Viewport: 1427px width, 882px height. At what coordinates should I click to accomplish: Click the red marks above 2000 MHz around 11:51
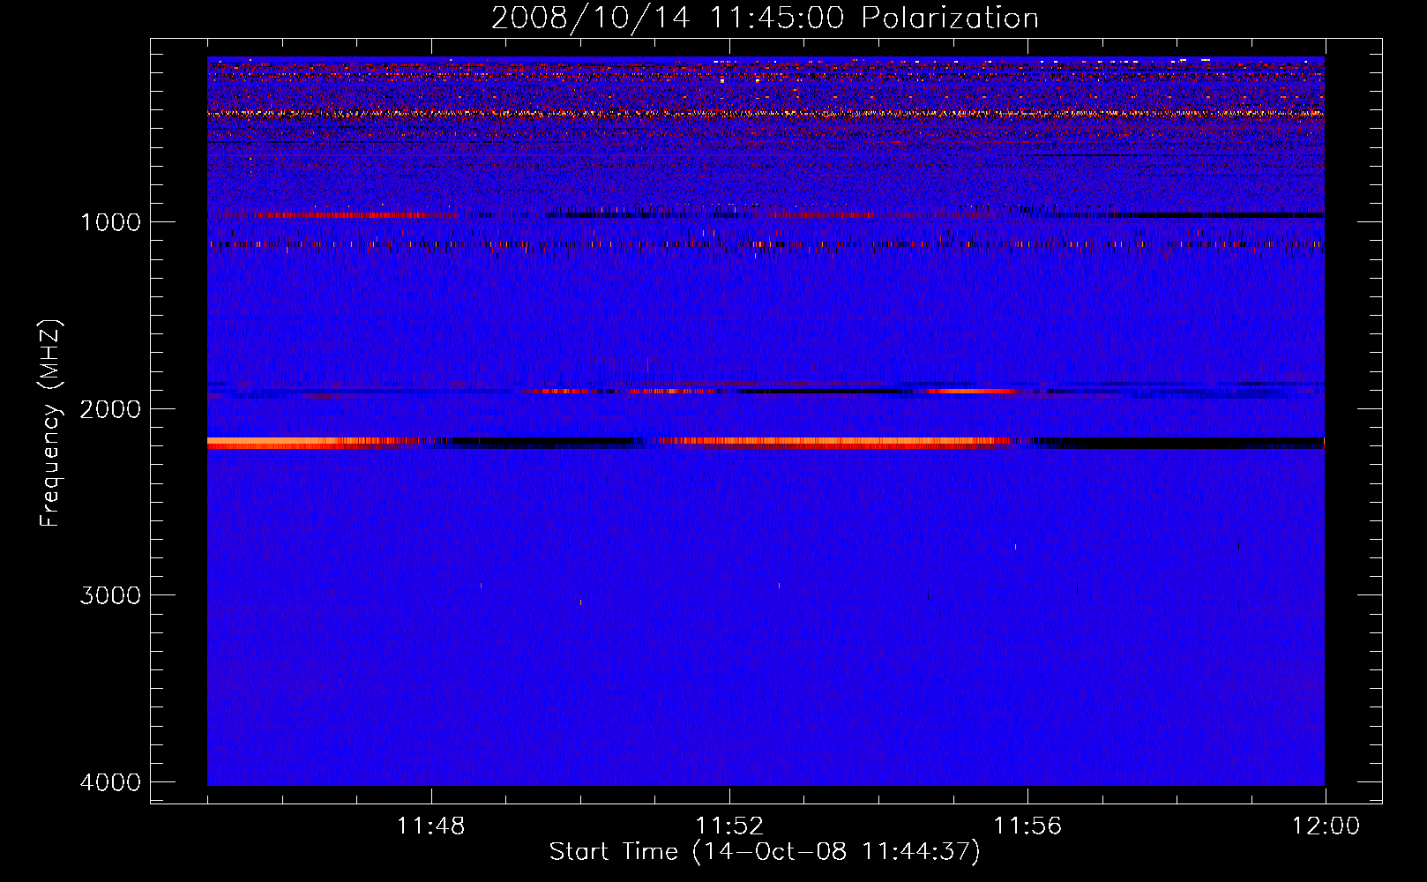point(635,361)
